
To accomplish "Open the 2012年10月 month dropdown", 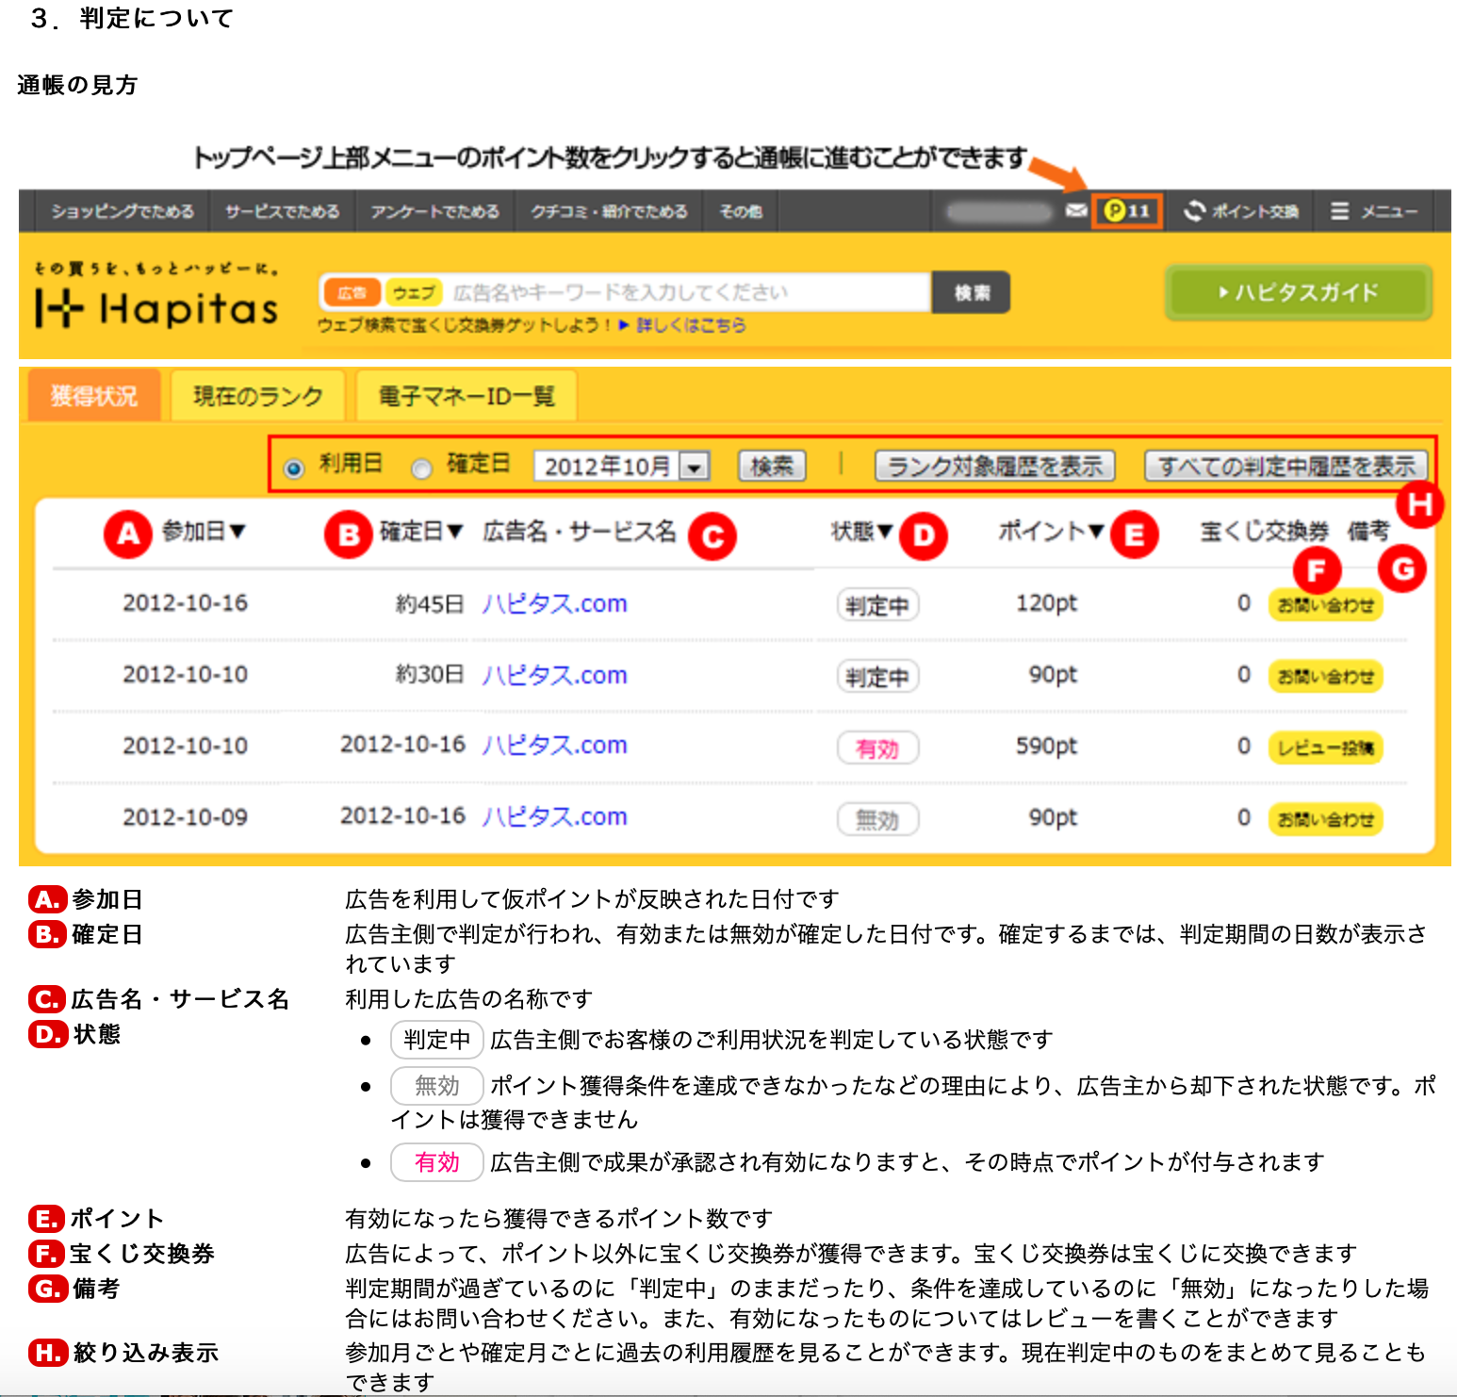I will pyautogui.click(x=621, y=466).
